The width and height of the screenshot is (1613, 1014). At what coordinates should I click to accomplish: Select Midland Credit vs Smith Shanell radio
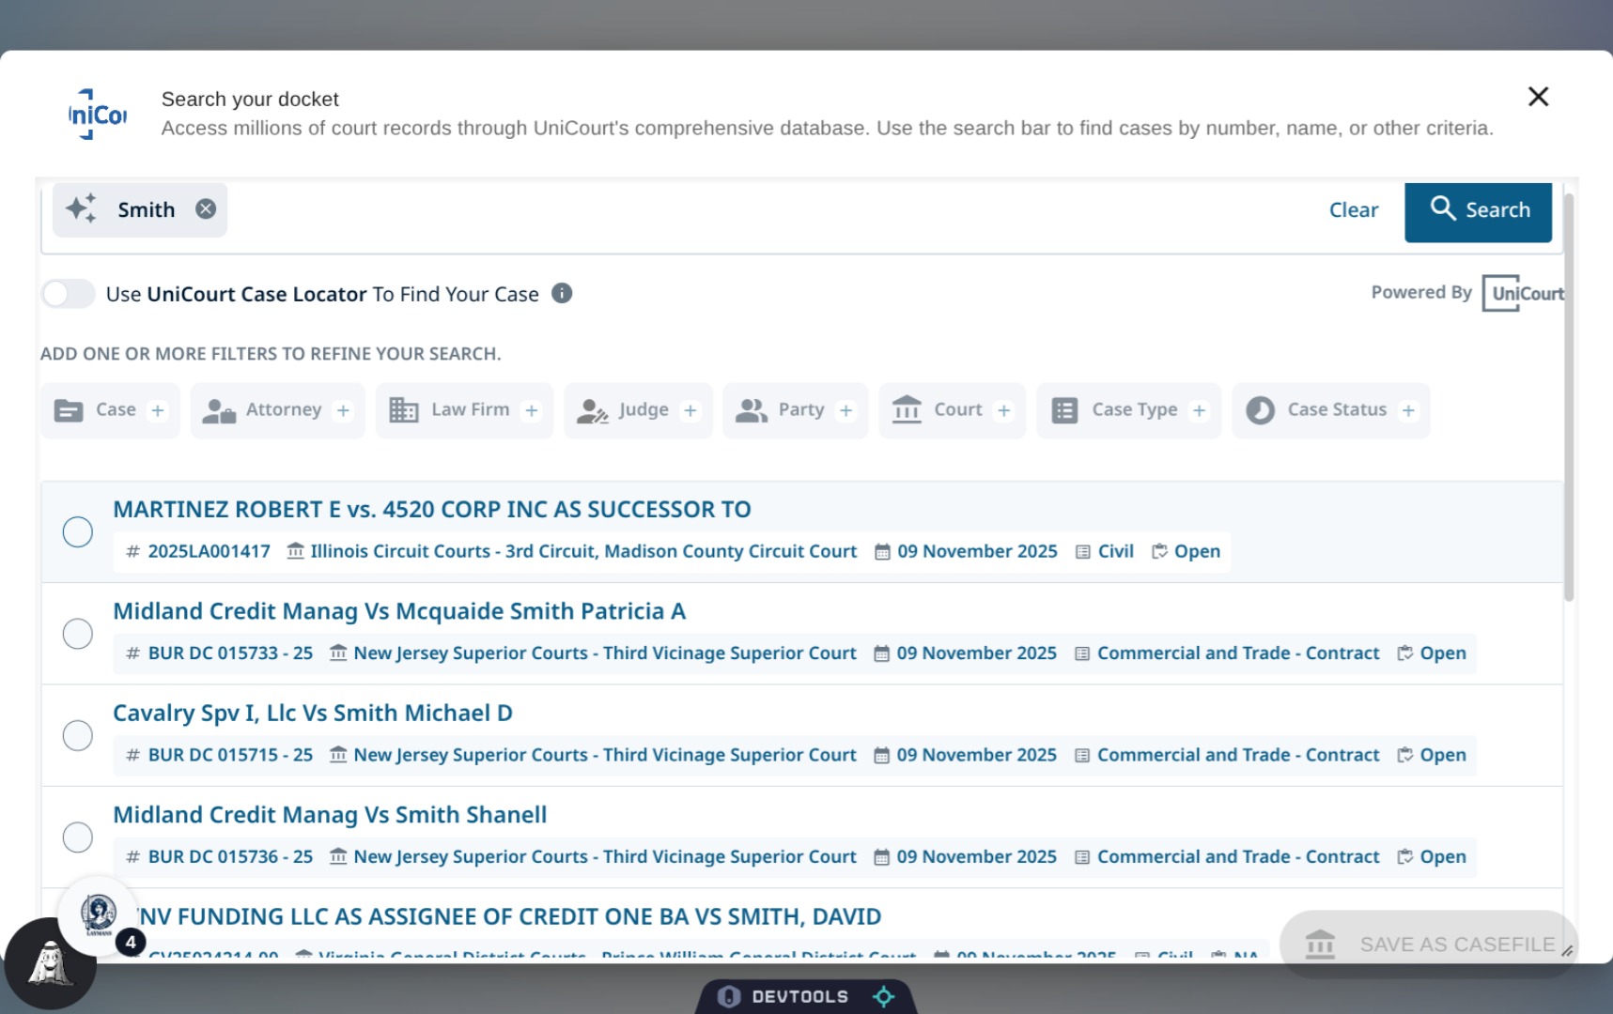click(78, 837)
